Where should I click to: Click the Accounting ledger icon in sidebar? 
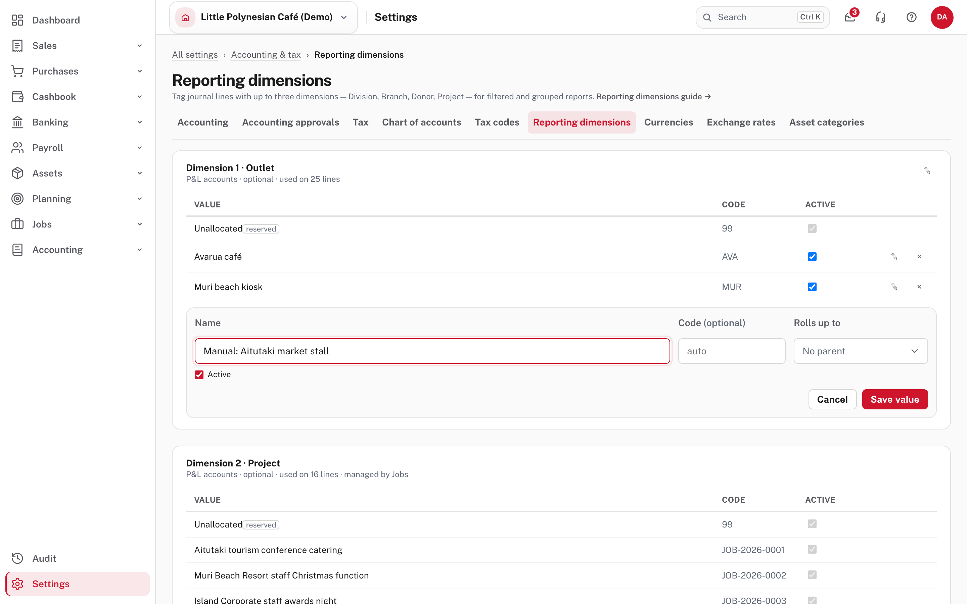click(17, 250)
